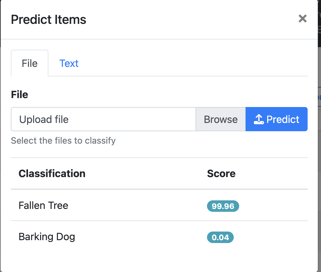Click the Score column header

click(221, 174)
